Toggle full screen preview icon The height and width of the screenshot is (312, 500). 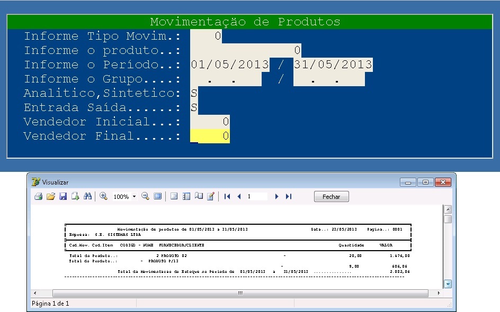click(x=157, y=196)
